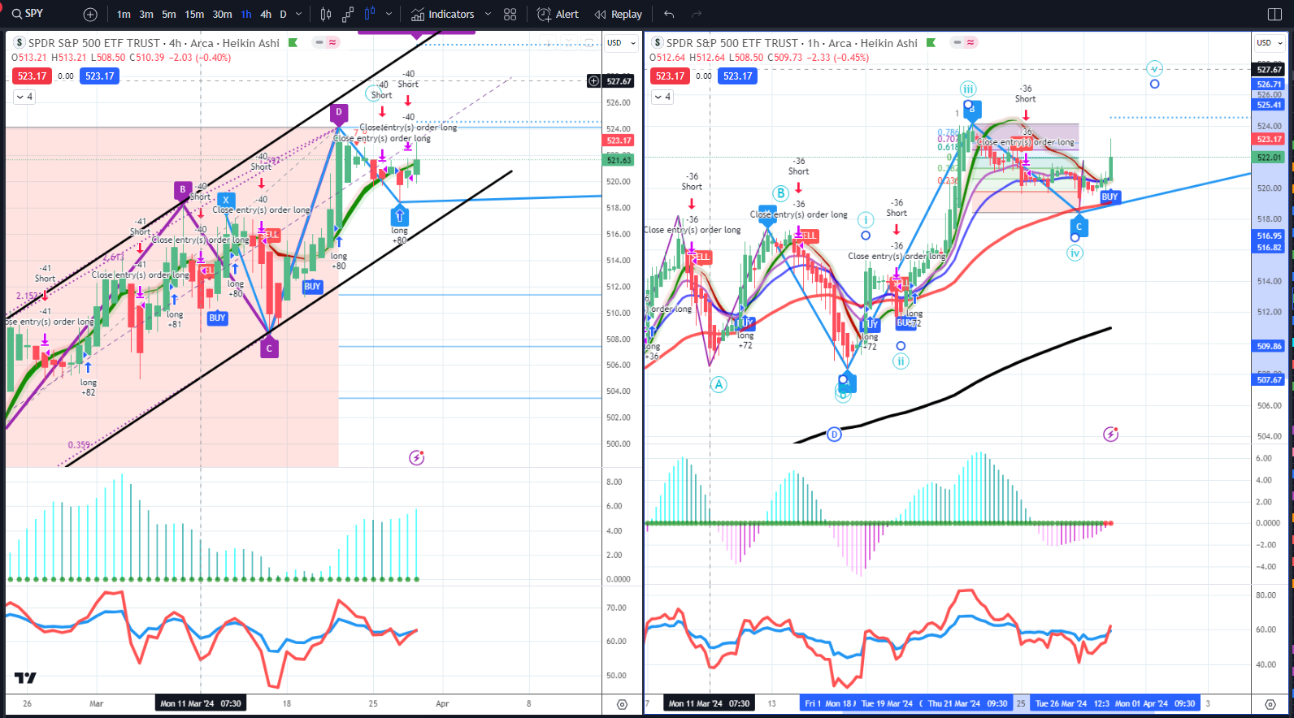Toggle the pink approx-sign indicator on 4h chart
1294x718 pixels.
[x=332, y=42]
